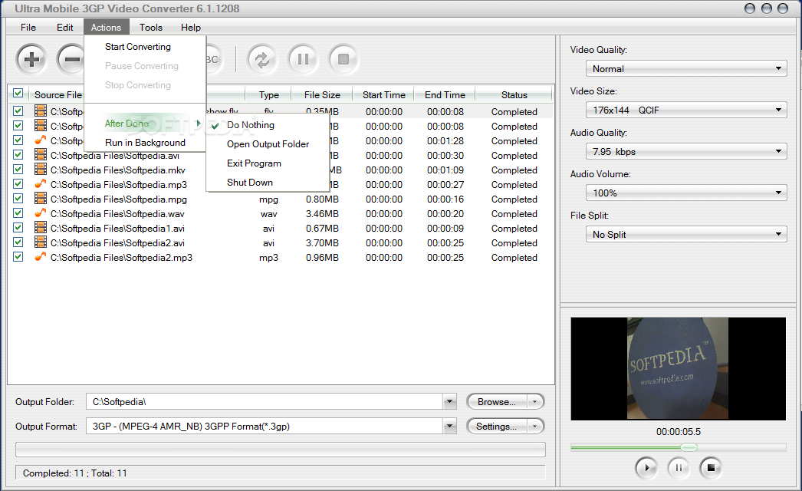Viewport: 802px width, 491px height.
Task: Uncheck the Softpedia.wav file checkbox
Action: pos(18,213)
